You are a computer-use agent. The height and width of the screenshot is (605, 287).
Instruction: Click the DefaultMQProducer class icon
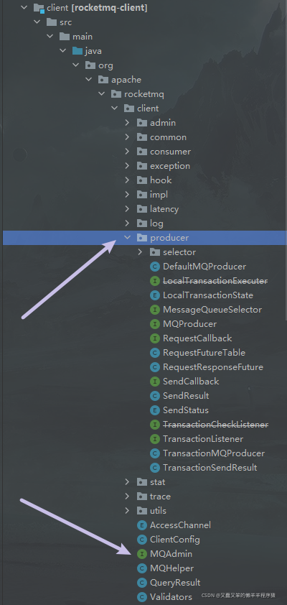point(154,267)
